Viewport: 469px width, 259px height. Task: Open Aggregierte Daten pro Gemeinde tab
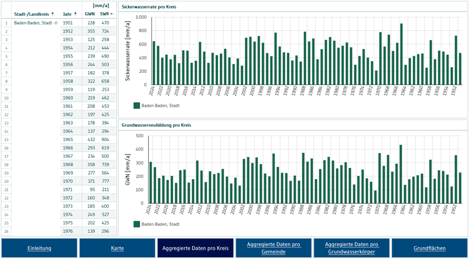273,248
